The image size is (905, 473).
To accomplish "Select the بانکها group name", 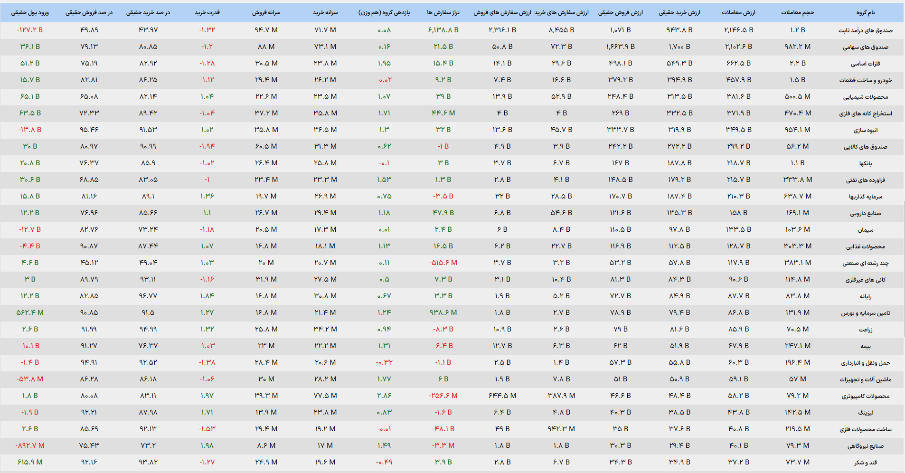I will click(x=865, y=163).
